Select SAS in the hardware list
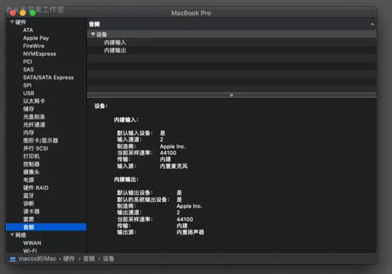 (x=28, y=70)
